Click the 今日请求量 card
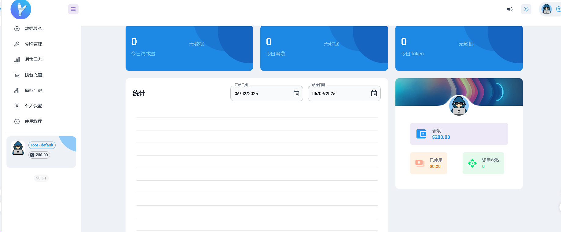 (x=189, y=48)
